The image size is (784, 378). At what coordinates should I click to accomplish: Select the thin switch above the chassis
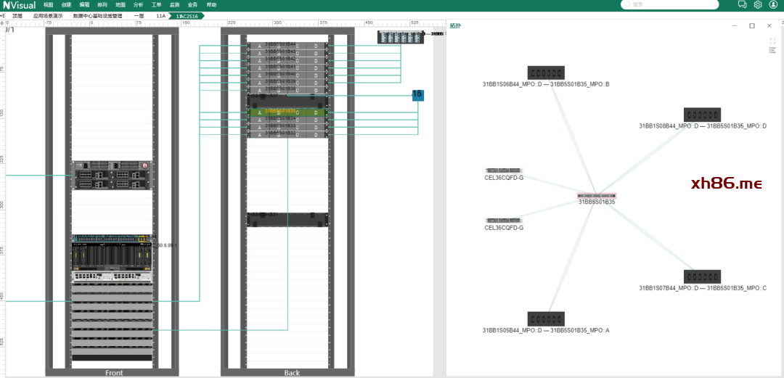(112, 239)
